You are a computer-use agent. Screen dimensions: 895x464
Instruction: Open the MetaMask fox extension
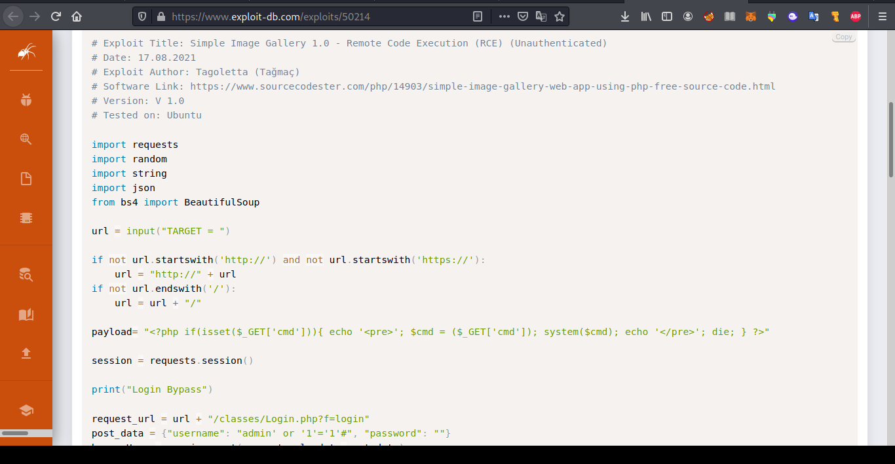(x=751, y=16)
